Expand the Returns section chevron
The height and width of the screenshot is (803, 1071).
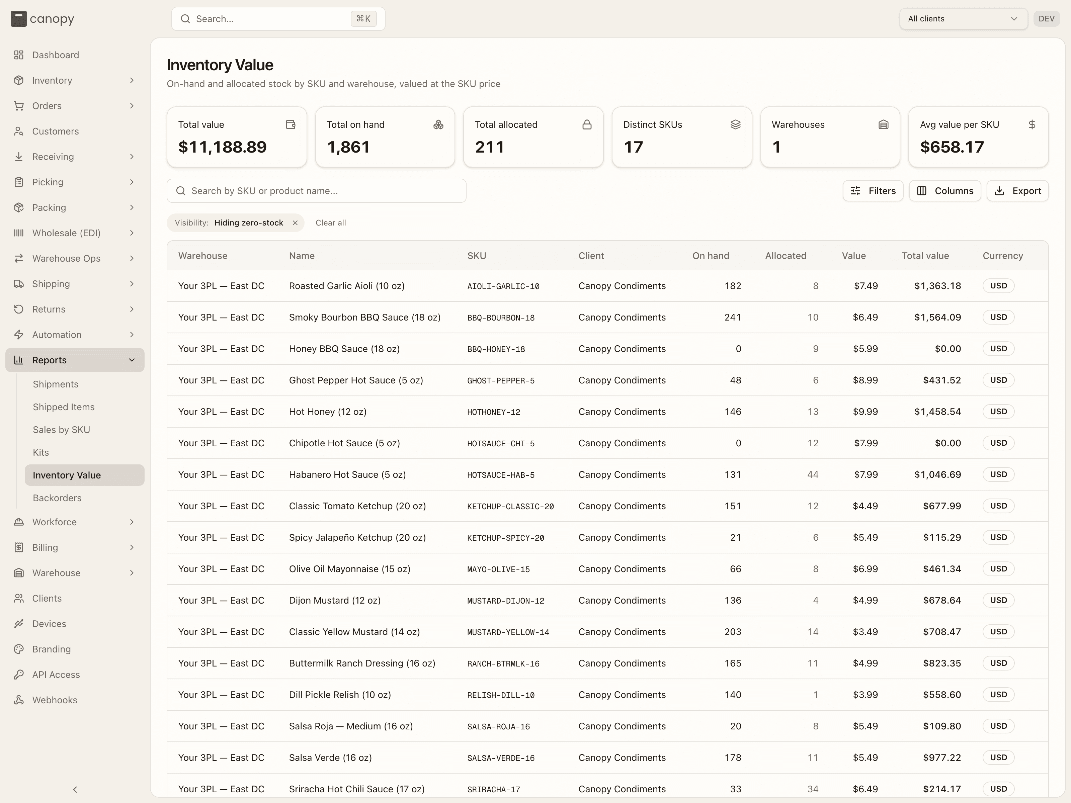click(x=132, y=309)
